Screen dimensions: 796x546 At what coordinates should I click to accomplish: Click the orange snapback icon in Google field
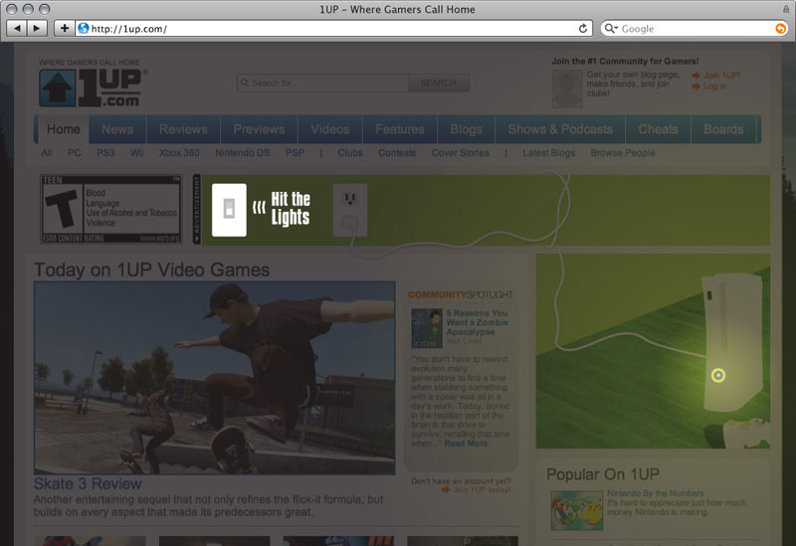click(x=780, y=29)
